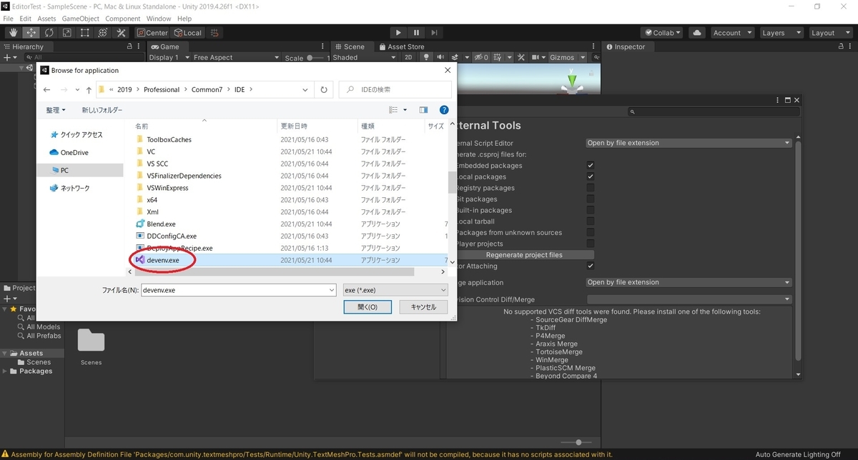Open dialog help question mark

(x=443, y=110)
